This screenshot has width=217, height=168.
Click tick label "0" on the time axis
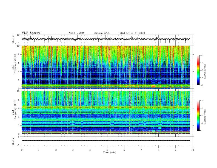pos(22,150)
